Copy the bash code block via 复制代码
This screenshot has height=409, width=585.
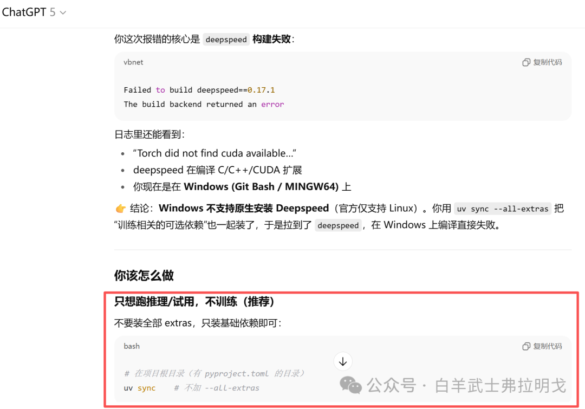pos(542,346)
